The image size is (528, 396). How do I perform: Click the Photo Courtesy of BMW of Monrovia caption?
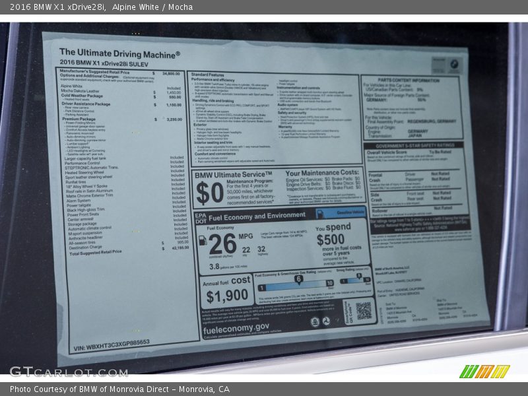(119, 389)
